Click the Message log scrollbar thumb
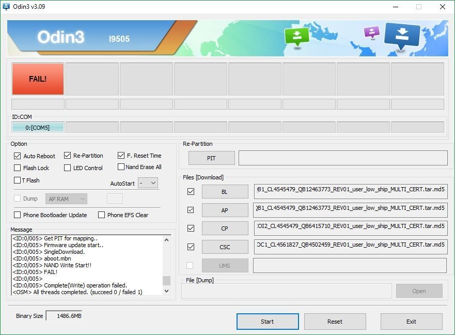 click(x=167, y=281)
